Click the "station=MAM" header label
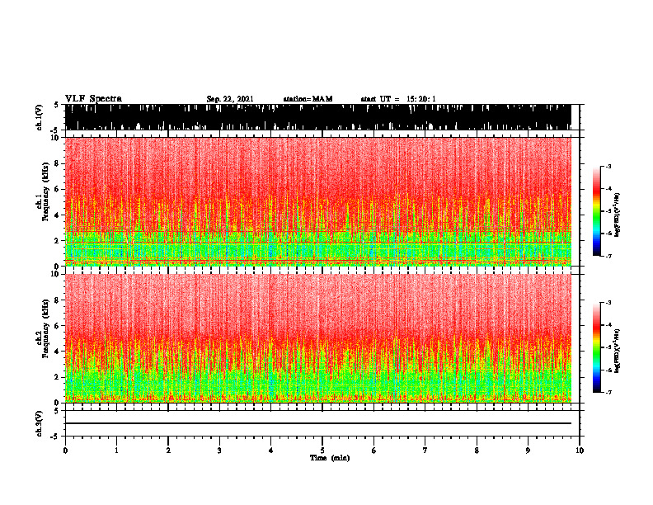This screenshot has width=653, height=505. pos(308,99)
